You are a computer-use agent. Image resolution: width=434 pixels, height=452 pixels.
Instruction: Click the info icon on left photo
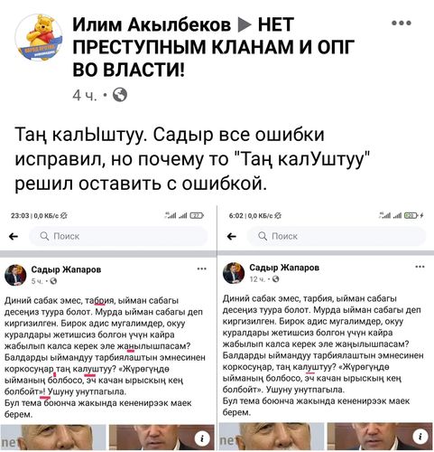[x=203, y=438]
